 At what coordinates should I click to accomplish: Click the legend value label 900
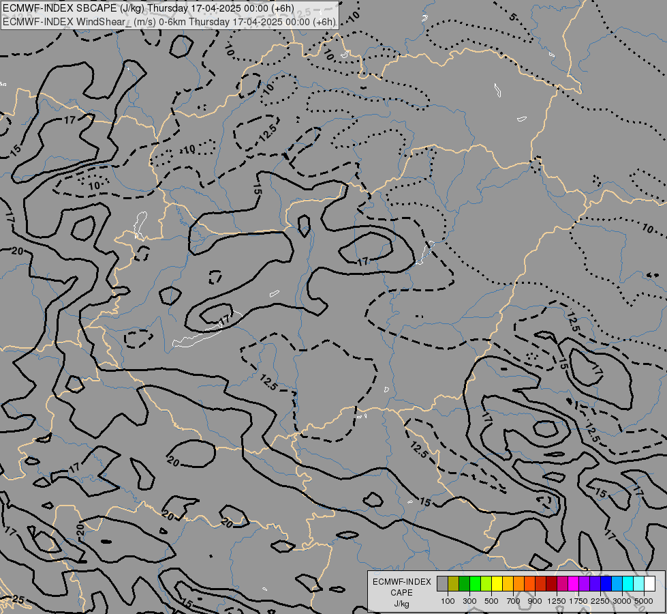535,601
